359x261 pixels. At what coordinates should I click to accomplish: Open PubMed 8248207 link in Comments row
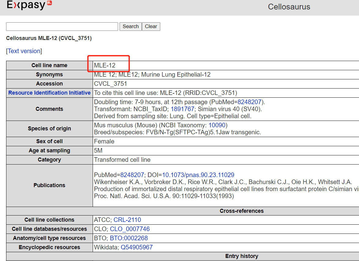tap(250, 102)
